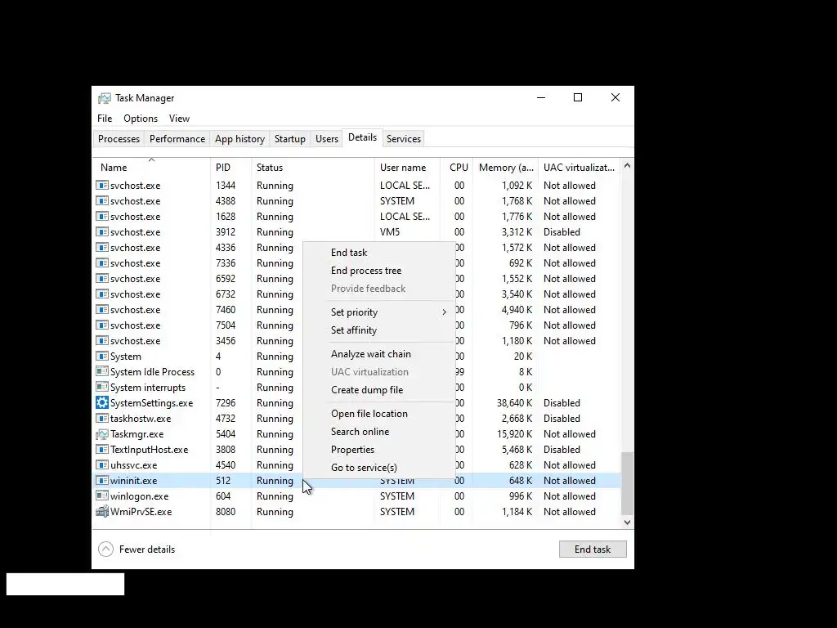Click the TextInputHost.exe process icon
The image size is (837, 628).
coord(102,450)
